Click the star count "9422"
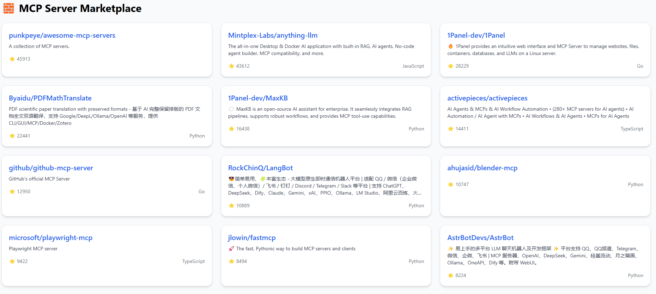656x294 pixels. click(x=22, y=261)
